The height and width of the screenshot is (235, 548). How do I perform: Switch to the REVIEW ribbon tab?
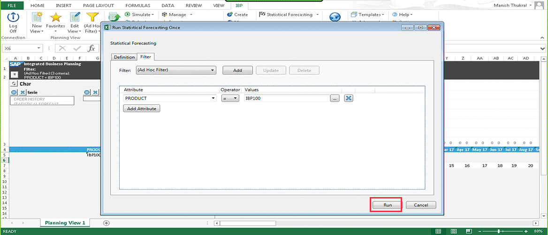pos(194,6)
